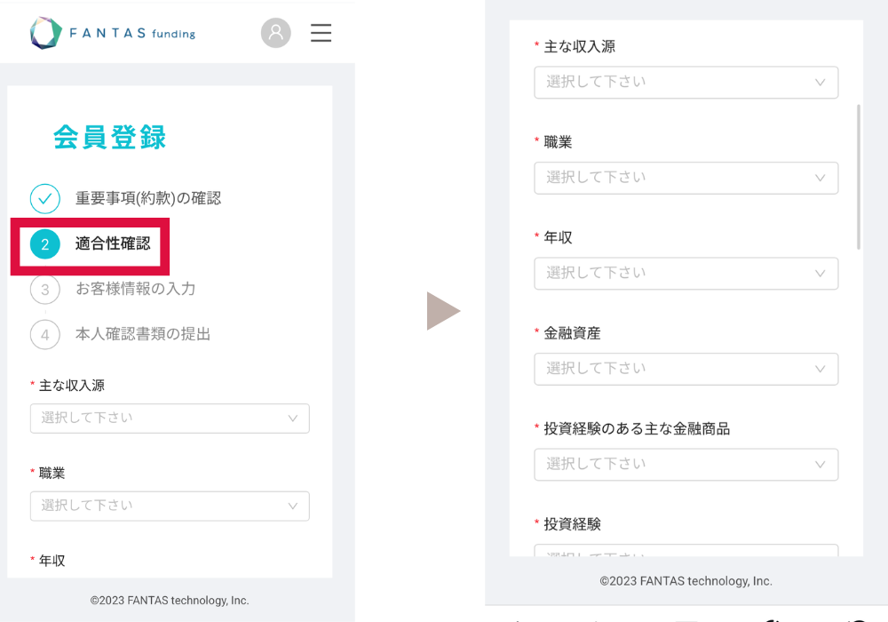Click the vertical scrollbar in right screen
The width and height of the screenshot is (888, 622).
pyautogui.click(x=858, y=177)
